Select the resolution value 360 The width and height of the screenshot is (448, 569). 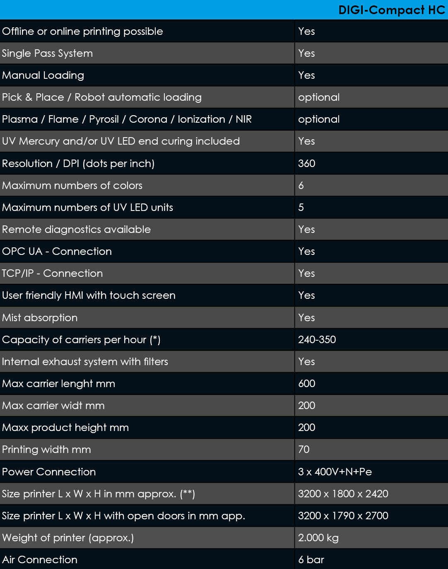click(306, 163)
